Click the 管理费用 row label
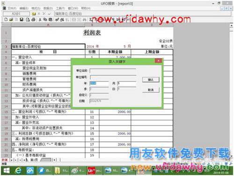234x176 pixels. pyautogui.click(x=29, y=79)
